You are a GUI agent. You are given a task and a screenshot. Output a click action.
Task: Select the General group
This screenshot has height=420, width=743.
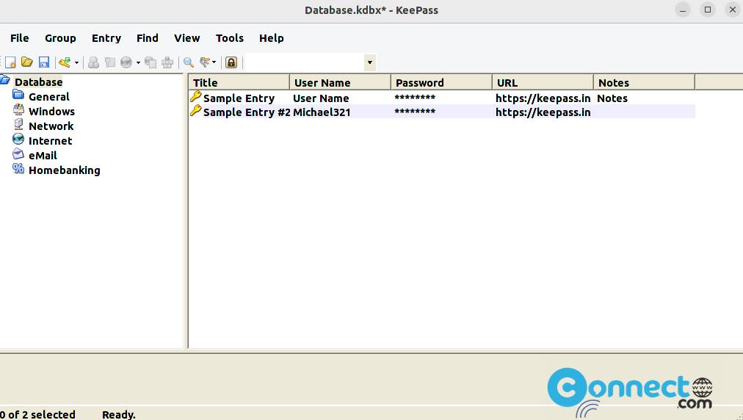point(48,97)
